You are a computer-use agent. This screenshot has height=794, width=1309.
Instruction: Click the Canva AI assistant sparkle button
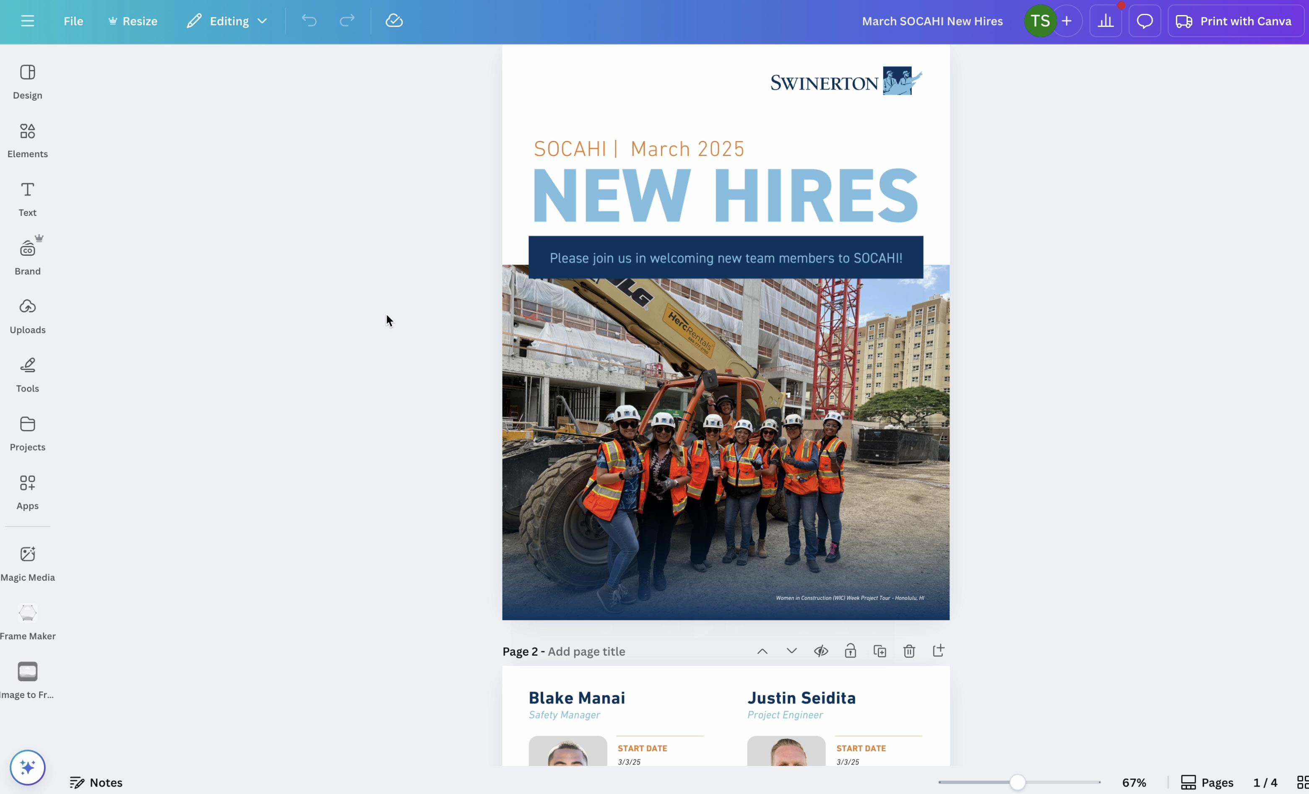click(x=27, y=767)
